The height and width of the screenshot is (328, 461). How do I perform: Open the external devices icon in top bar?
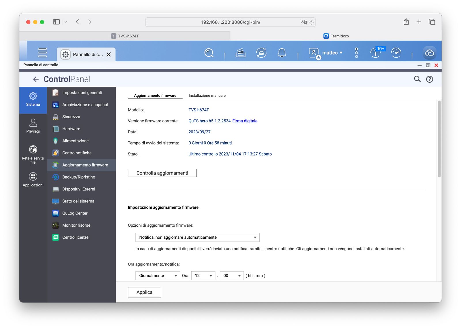(x=261, y=53)
